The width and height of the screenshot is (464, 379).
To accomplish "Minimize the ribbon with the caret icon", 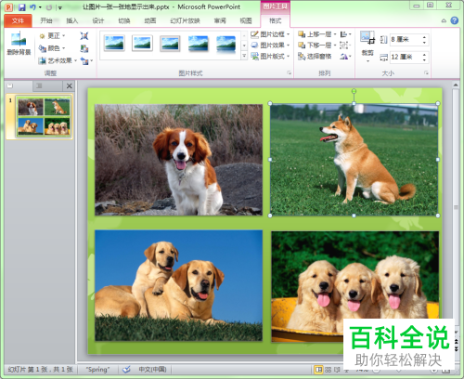I will [x=444, y=20].
